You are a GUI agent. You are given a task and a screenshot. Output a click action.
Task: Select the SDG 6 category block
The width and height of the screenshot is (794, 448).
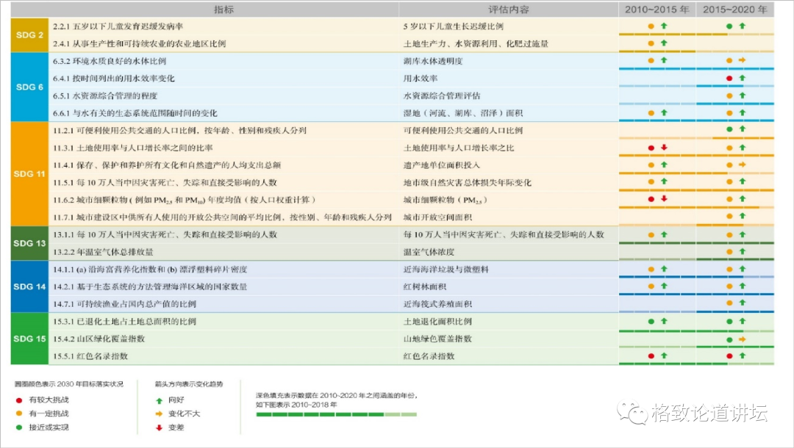tap(29, 87)
